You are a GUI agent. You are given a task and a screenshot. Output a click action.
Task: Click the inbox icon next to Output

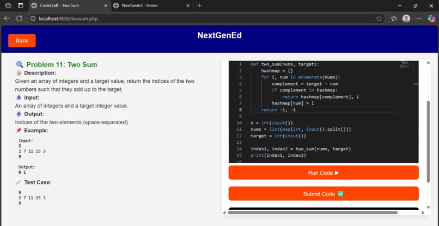[19, 114]
